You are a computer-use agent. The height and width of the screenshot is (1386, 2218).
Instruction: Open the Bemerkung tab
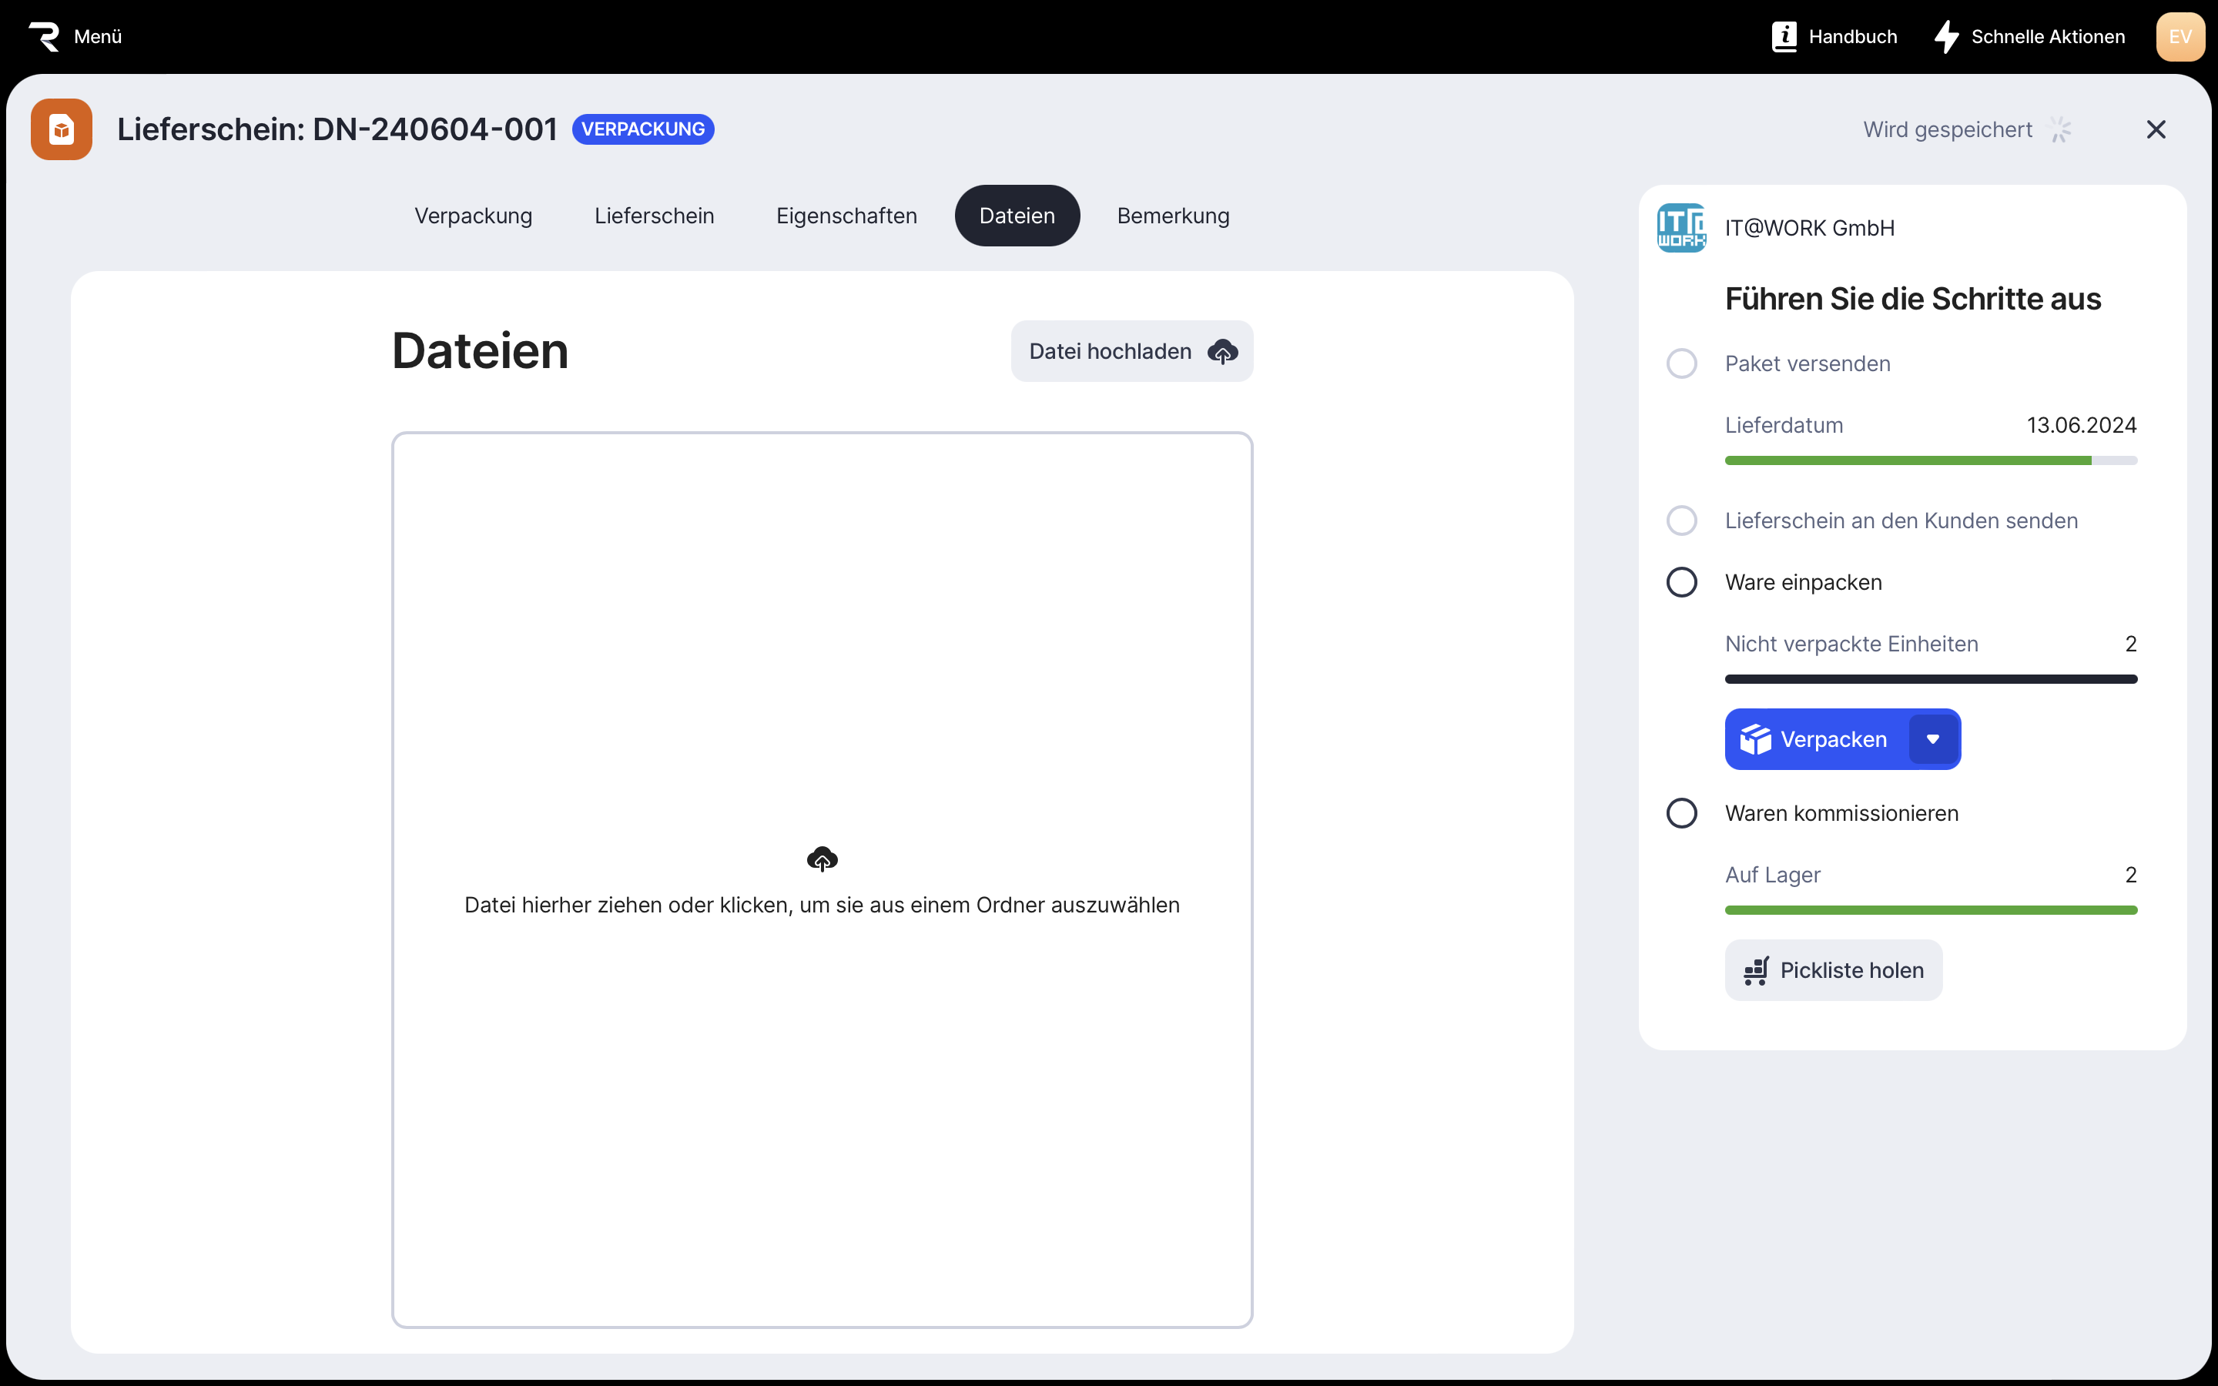pyautogui.click(x=1172, y=216)
